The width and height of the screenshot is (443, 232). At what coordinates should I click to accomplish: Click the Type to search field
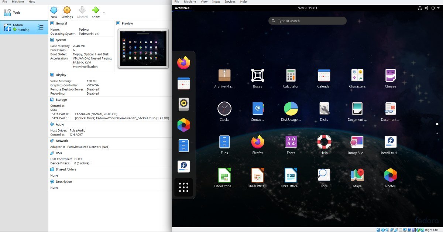tap(308, 21)
